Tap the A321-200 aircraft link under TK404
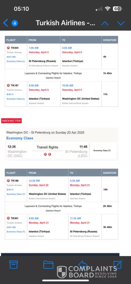 coord(11,57)
